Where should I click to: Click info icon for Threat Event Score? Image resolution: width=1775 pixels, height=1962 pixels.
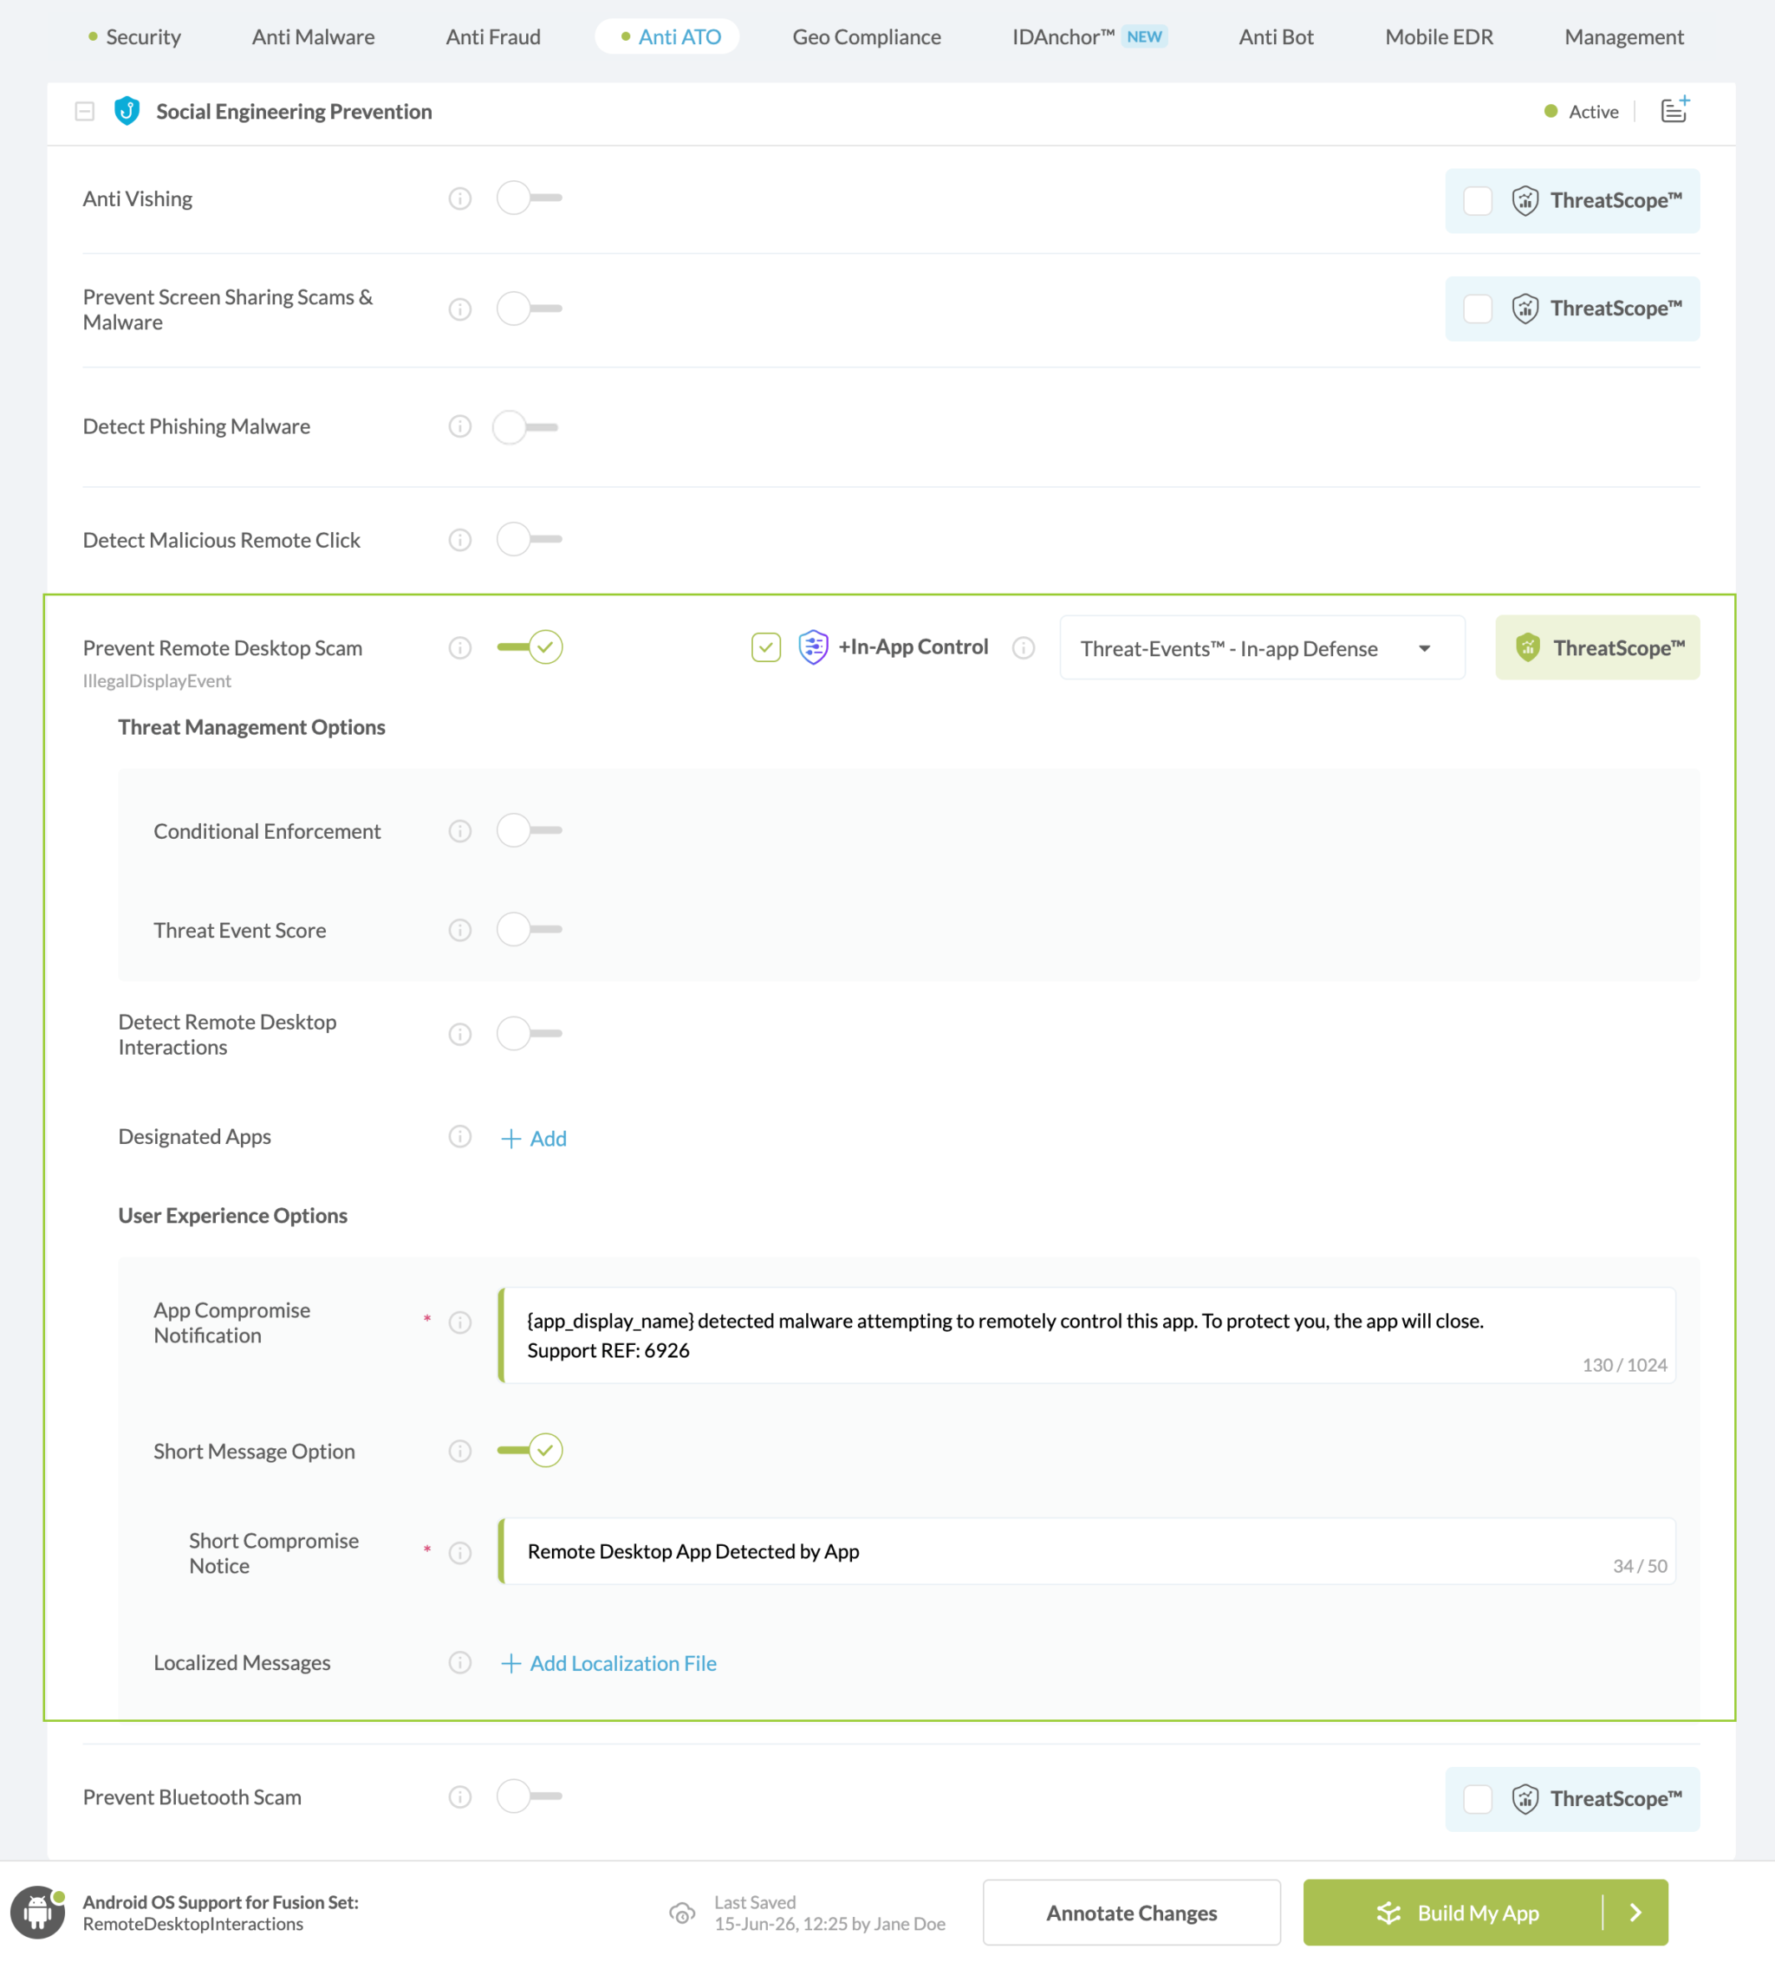point(459,931)
